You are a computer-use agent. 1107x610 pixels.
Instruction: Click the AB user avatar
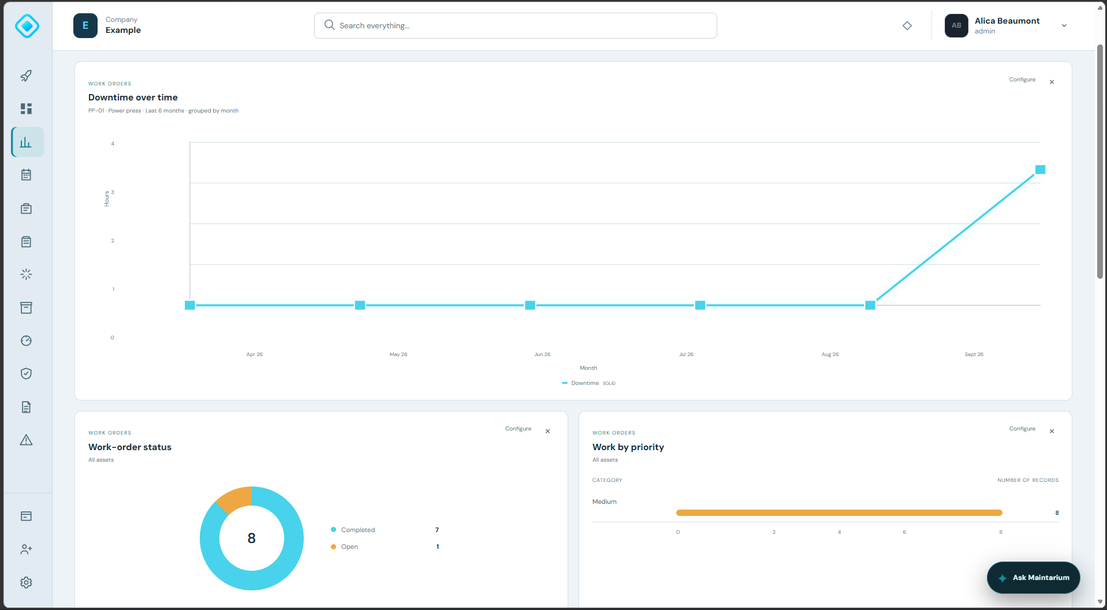[x=956, y=25]
